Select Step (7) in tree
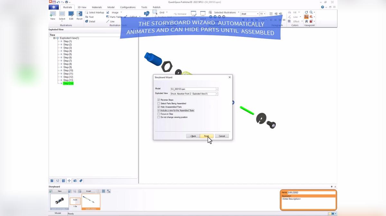 tap(68, 61)
